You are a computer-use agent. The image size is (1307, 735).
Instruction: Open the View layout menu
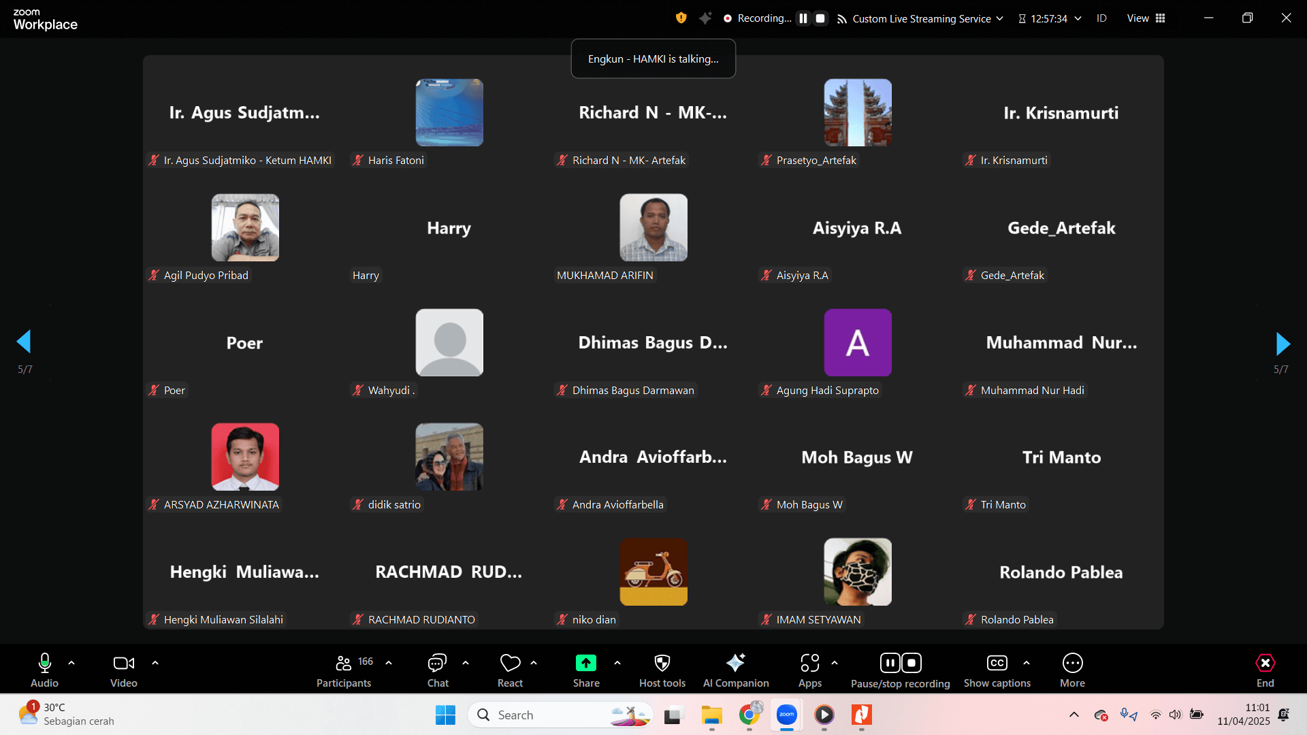pos(1146,18)
